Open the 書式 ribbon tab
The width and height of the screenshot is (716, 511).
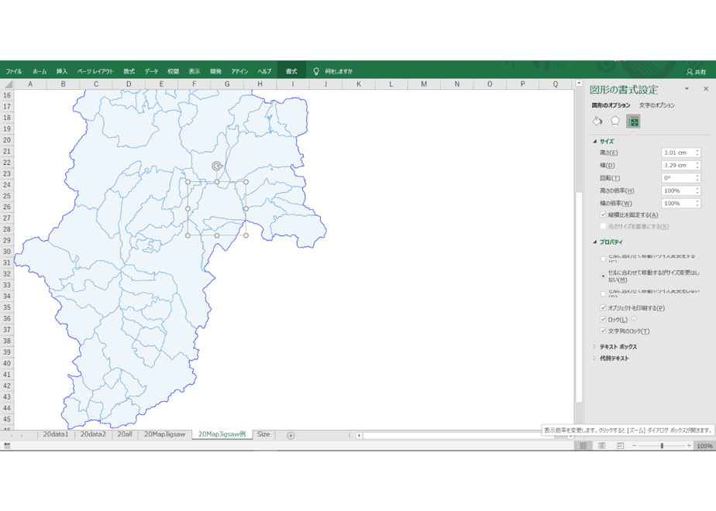[x=291, y=71]
